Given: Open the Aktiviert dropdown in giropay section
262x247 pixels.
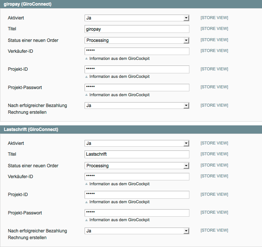Looking at the screenshot, I should (137, 18).
